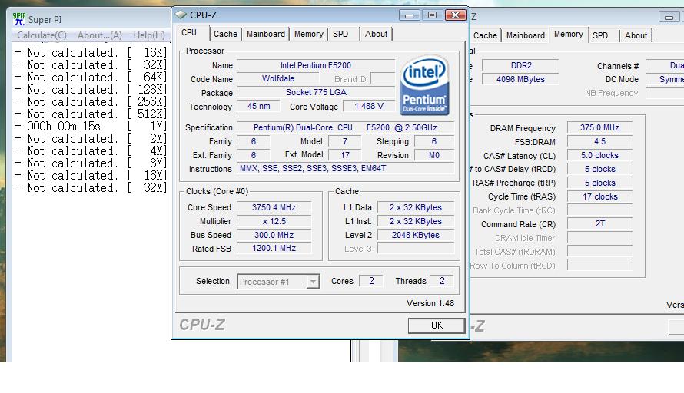Image resolution: width=684 pixels, height=393 pixels.
Task: Click the memory size value 4096 MBytes
Action: [521, 79]
